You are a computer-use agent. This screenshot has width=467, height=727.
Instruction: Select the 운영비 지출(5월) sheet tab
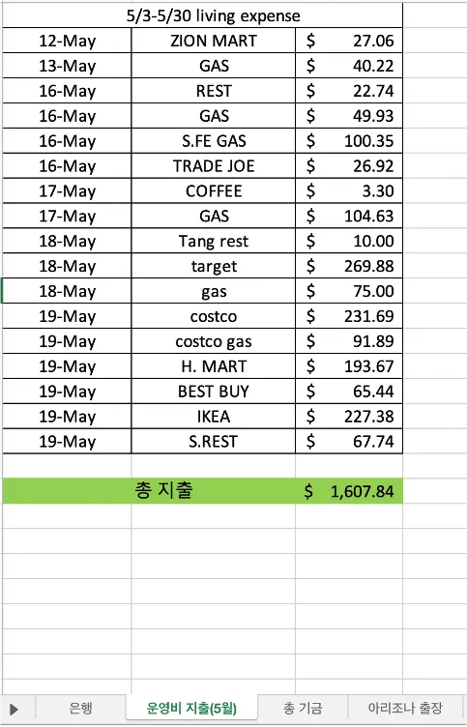[x=191, y=708]
